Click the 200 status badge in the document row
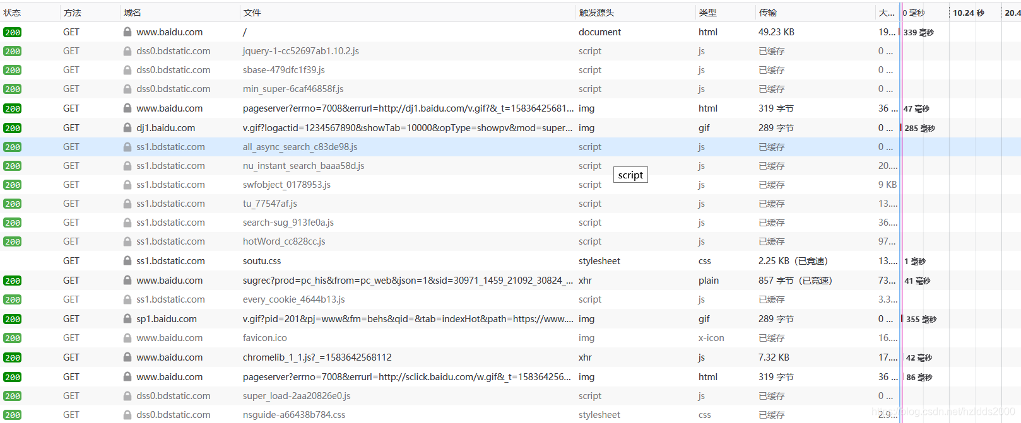Screen dimensions: 1021x423 click(x=13, y=32)
